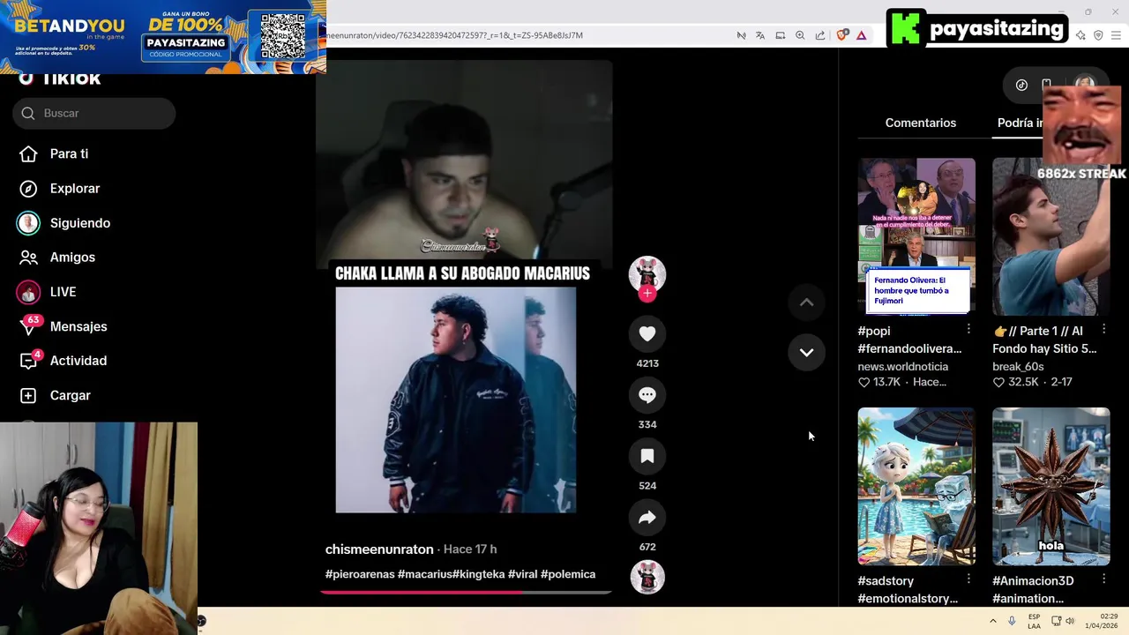Open the break_60s video thumbnail
1129x635 pixels.
(1050, 236)
